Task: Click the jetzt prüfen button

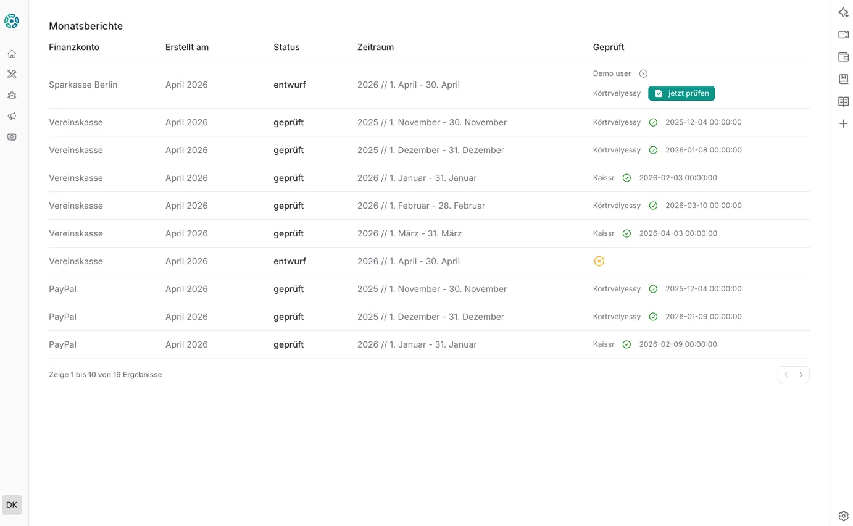Action: (x=681, y=93)
